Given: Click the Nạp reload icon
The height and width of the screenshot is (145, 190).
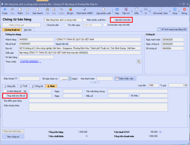Looking at the screenshot, I should click(x=117, y=9).
